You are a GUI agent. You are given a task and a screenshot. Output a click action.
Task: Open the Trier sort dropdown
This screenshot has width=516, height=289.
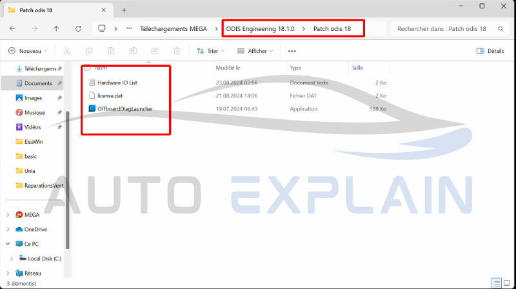[211, 51]
